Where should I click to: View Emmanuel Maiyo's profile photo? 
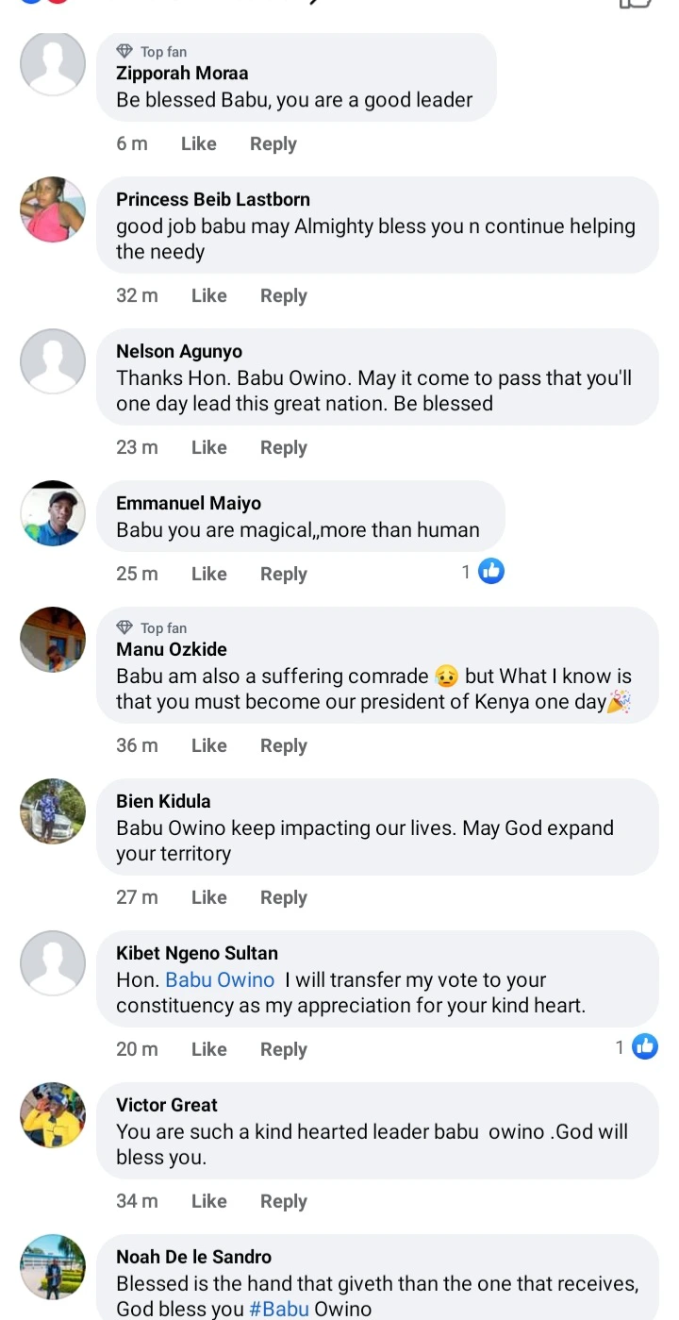click(x=53, y=512)
